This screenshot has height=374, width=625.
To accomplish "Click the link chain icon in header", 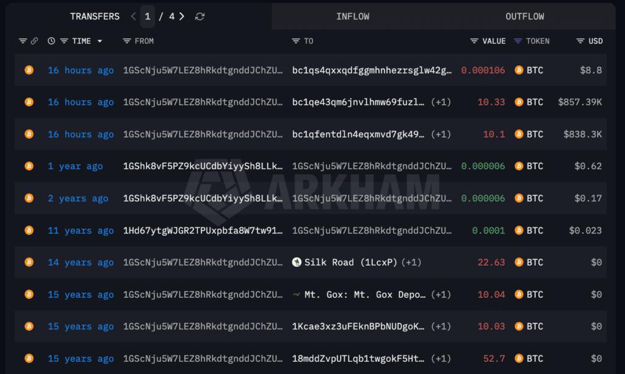I will 34,41.
